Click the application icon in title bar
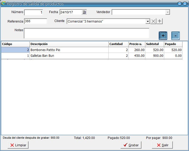 click(3, 3)
